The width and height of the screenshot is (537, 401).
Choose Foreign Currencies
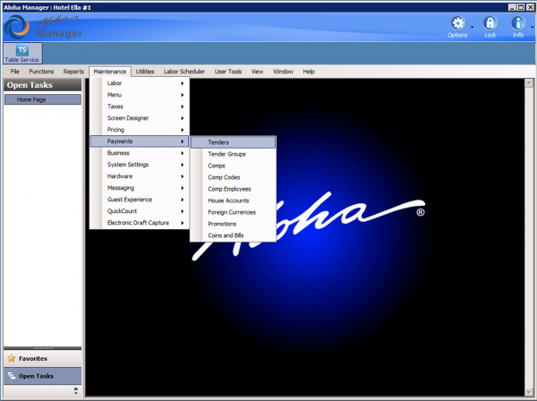tap(233, 212)
